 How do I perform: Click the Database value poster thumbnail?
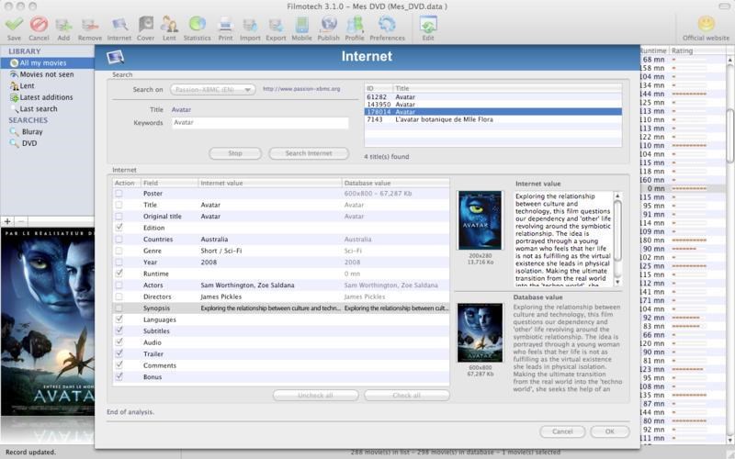click(x=480, y=332)
